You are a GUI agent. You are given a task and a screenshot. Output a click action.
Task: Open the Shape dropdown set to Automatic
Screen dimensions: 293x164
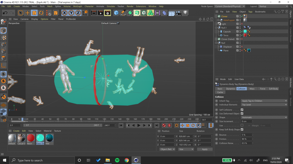[264, 118]
